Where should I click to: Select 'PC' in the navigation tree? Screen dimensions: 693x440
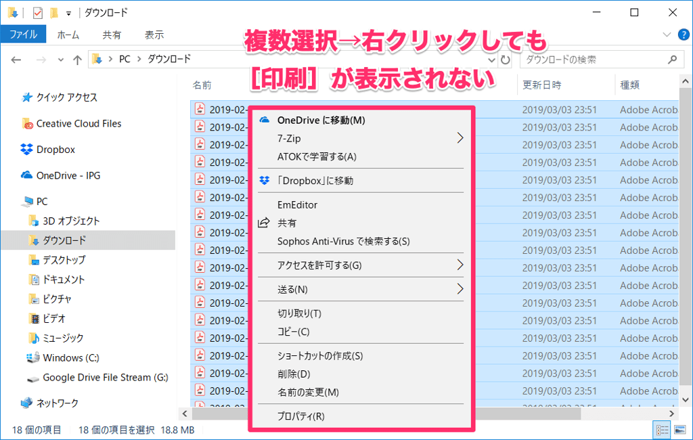pos(41,202)
